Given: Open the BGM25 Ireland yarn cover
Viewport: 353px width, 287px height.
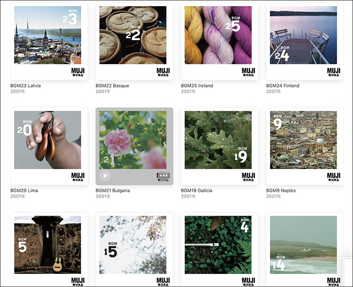Looking at the screenshot, I should pyautogui.click(x=220, y=42).
